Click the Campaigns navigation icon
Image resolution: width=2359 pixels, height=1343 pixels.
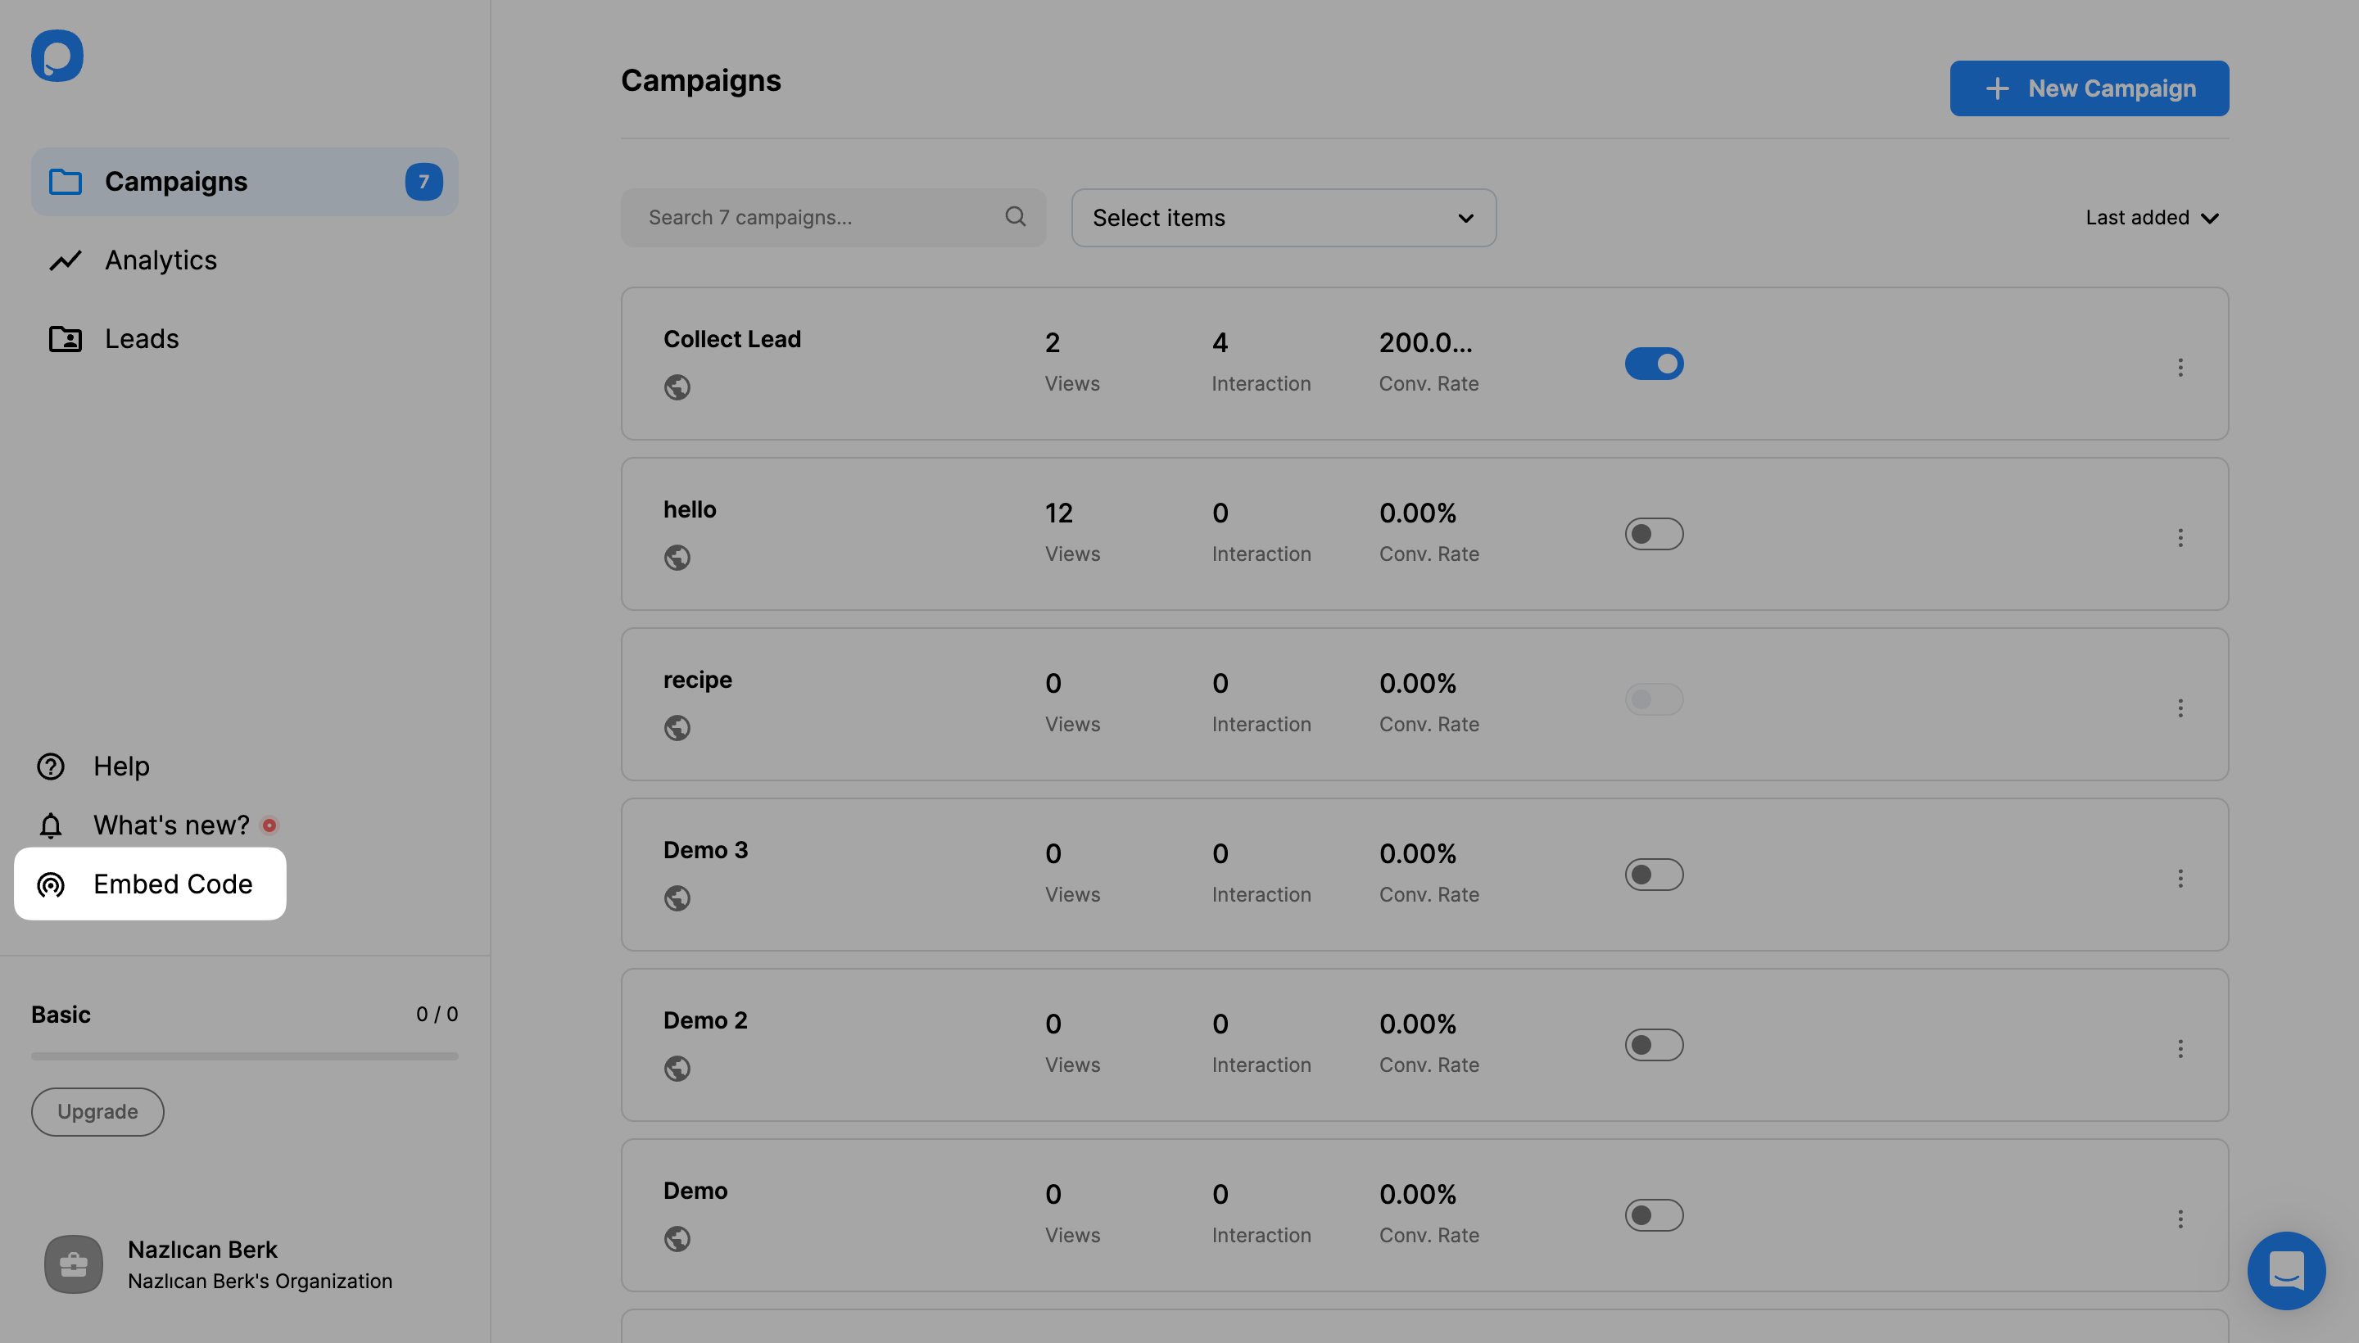(x=65, y=182)
